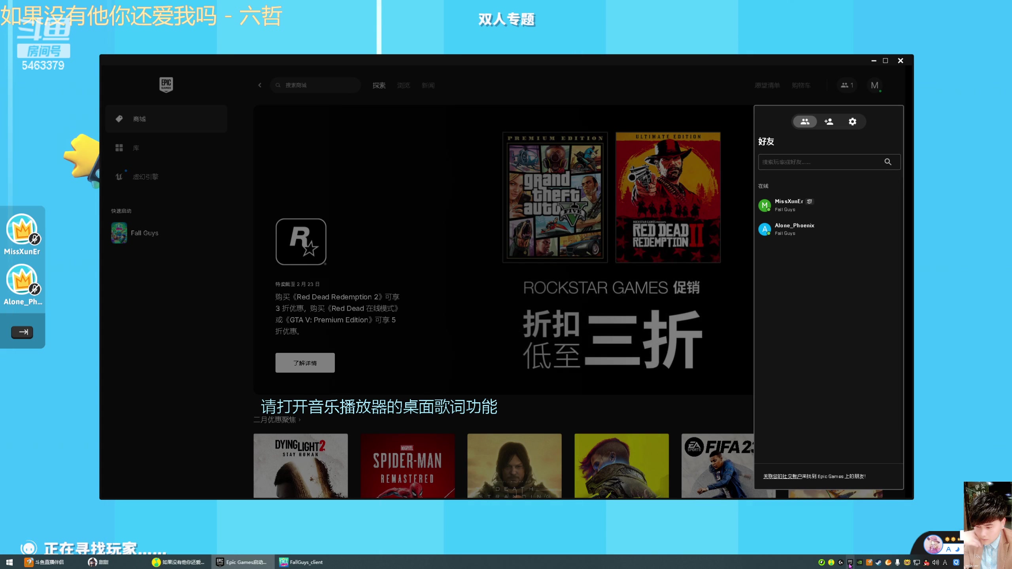
Task: Open FIFA 23 game tile
Action: (x=717, y=465)
